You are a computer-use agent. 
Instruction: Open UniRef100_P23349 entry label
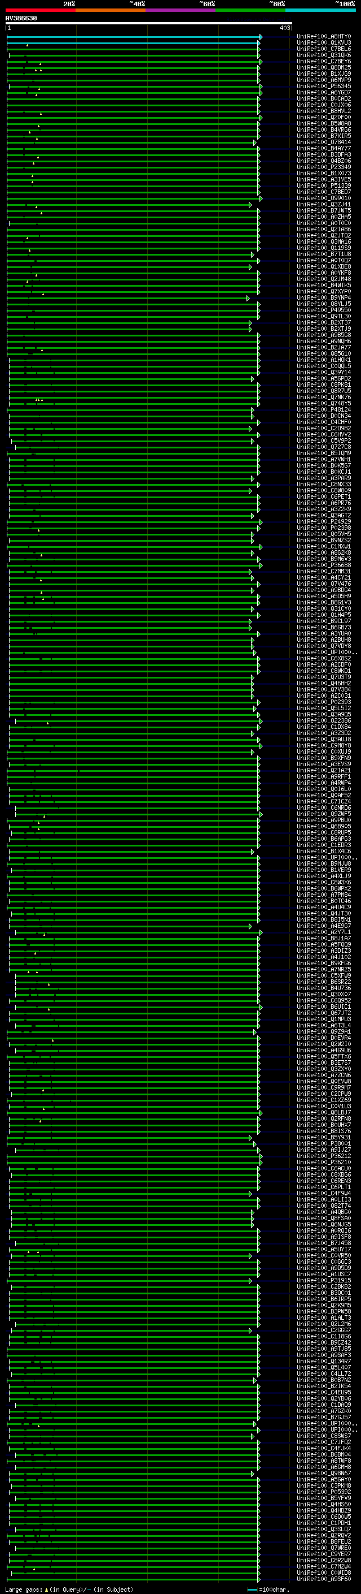(324, 167)
